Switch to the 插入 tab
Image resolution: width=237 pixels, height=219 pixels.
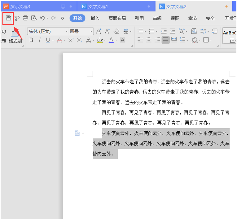click(95, 18)
